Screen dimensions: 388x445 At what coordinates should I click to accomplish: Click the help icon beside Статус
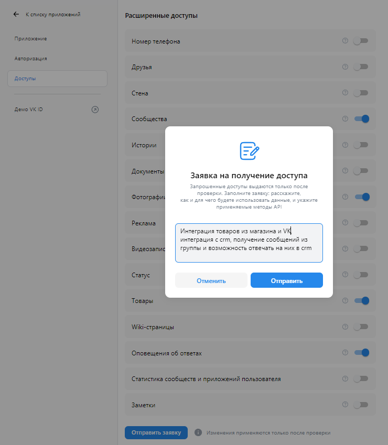[x=345, y=275]
